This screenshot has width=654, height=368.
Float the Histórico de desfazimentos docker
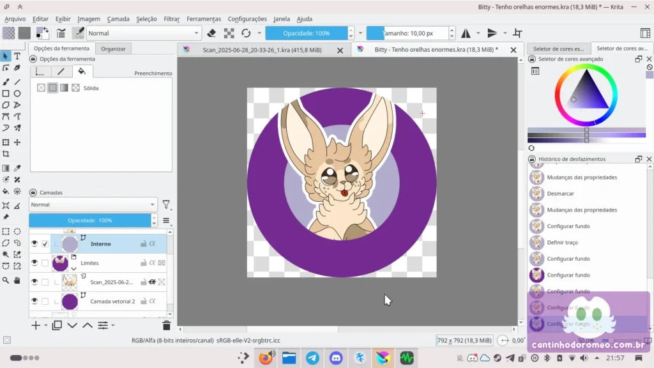click(x=638, y=159)
